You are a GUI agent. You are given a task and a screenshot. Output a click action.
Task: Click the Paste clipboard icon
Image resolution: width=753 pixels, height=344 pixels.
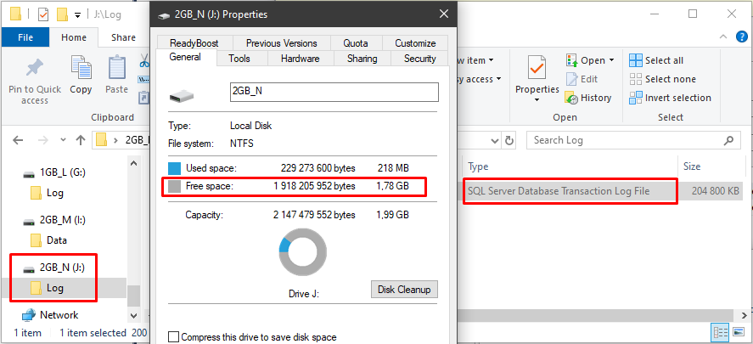(117, 69)
